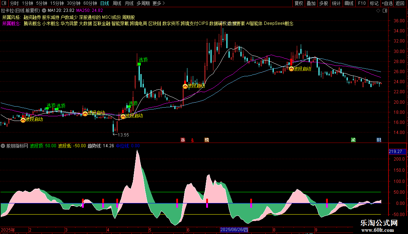
Task: Click the 叠加 overlay button
Action: pos(311,3)
